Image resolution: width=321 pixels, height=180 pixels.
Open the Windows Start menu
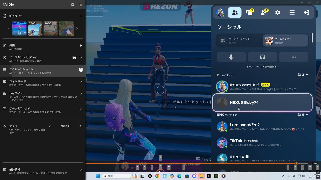[x=98, y=176]
